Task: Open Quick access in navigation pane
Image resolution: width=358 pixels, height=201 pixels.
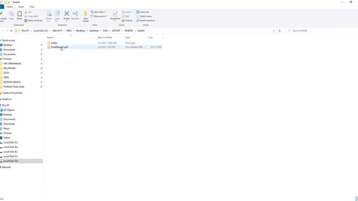Action: (x=8, y=40)
